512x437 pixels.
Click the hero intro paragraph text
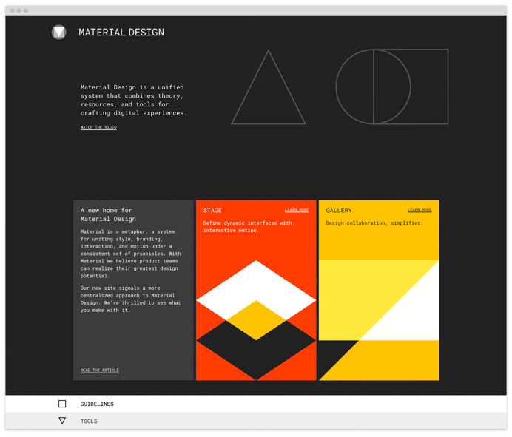134,101
